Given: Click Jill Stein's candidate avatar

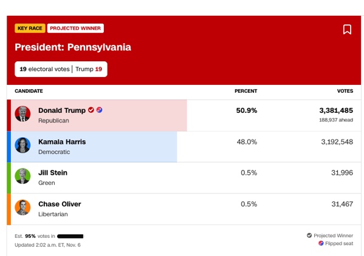Looking at the screenshot, I should click(x=22, y=176).
